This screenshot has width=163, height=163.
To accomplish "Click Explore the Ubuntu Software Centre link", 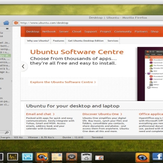I will coord(63,82).
